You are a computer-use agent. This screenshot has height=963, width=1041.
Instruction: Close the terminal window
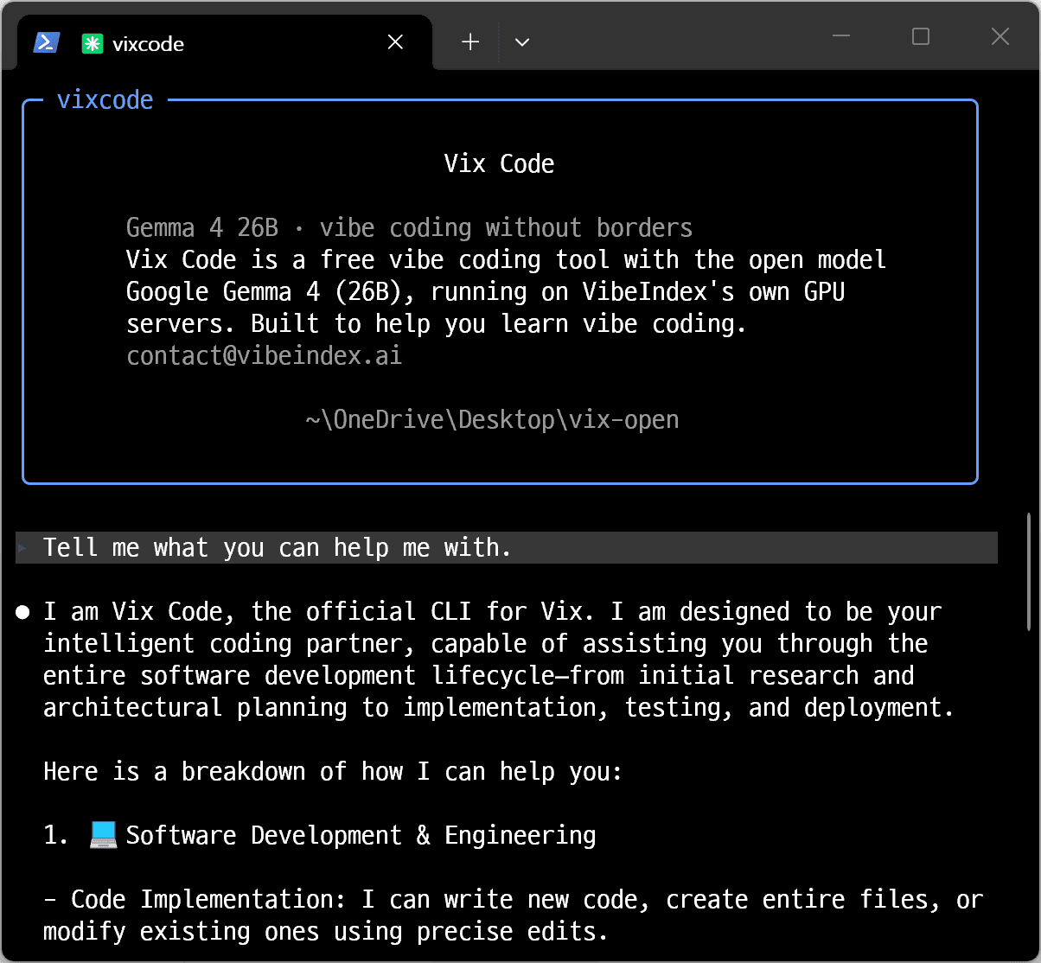click(999, 36)
